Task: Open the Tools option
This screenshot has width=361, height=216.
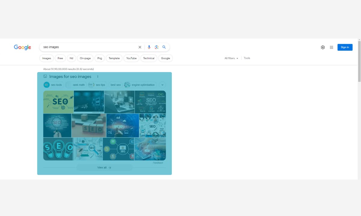Action: pos(247,58)
